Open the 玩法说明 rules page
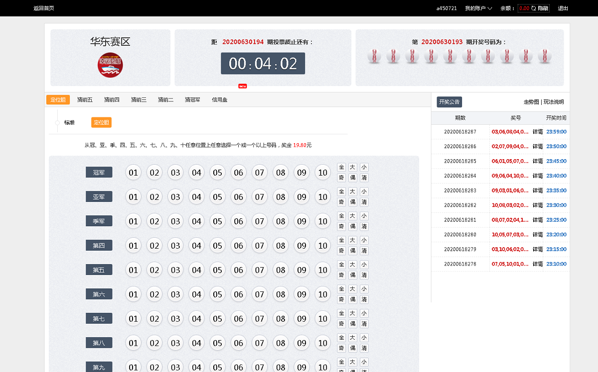This screenshot has height=372, width=598. pyautogui.click(x=553, y=101)
